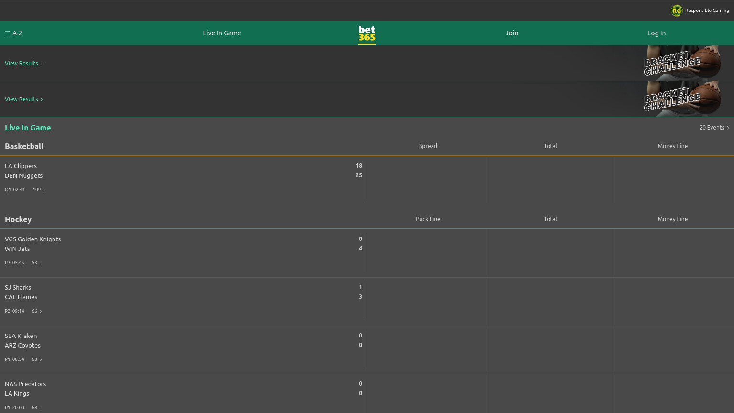This screenshot has height=413, width=734.
Task: Click the P2 09:14 game clock
Action: tap(14, 311)
